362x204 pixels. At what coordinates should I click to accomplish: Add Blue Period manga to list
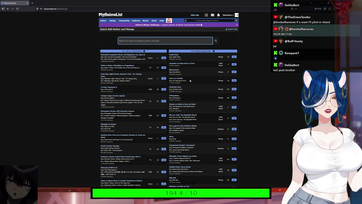tap(234, 72)
